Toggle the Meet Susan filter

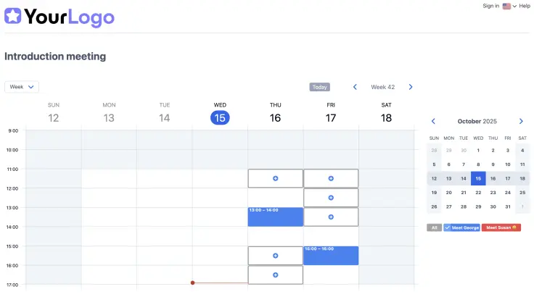click(x=501, y=227)
